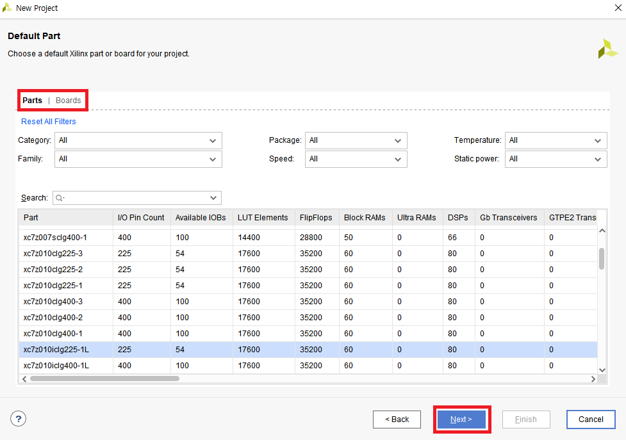
Task: Select part xc7z010clg225-3
Action: 308,254
